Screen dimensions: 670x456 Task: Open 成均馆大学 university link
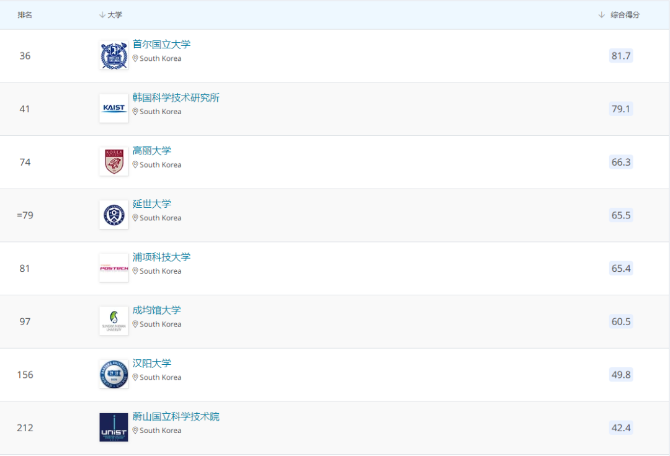click(x=157, y=310)
